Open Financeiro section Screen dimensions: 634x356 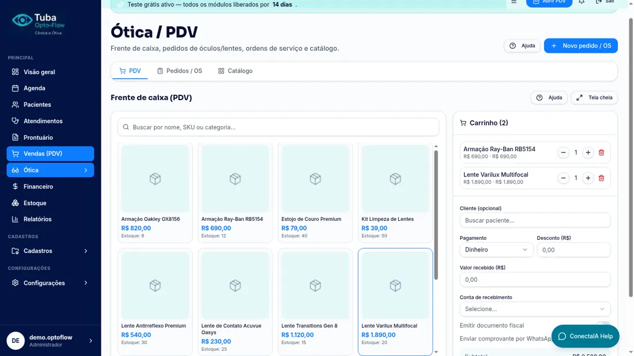[50, 186]
